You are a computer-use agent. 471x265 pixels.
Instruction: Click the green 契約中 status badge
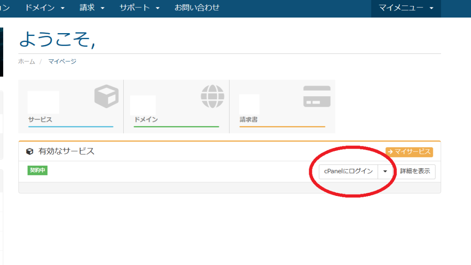(38, 170)
